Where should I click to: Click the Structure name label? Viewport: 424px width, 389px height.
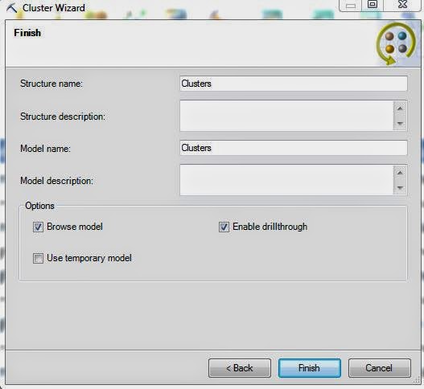click(x=51, y=84)
